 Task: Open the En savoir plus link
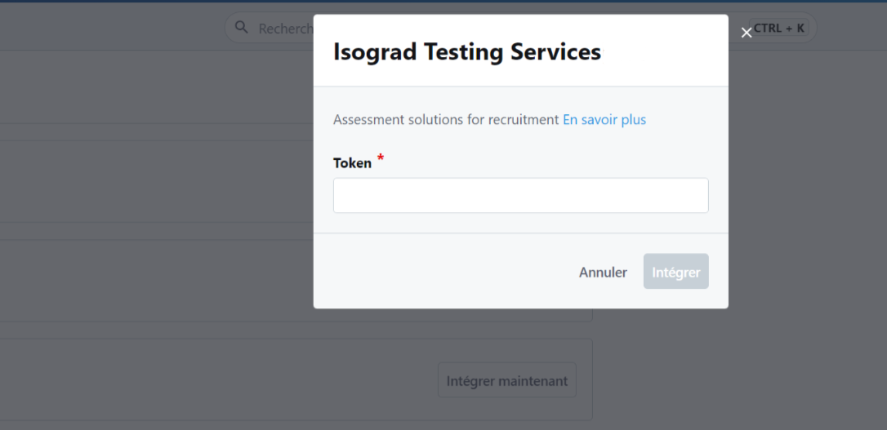click(604, 120)
